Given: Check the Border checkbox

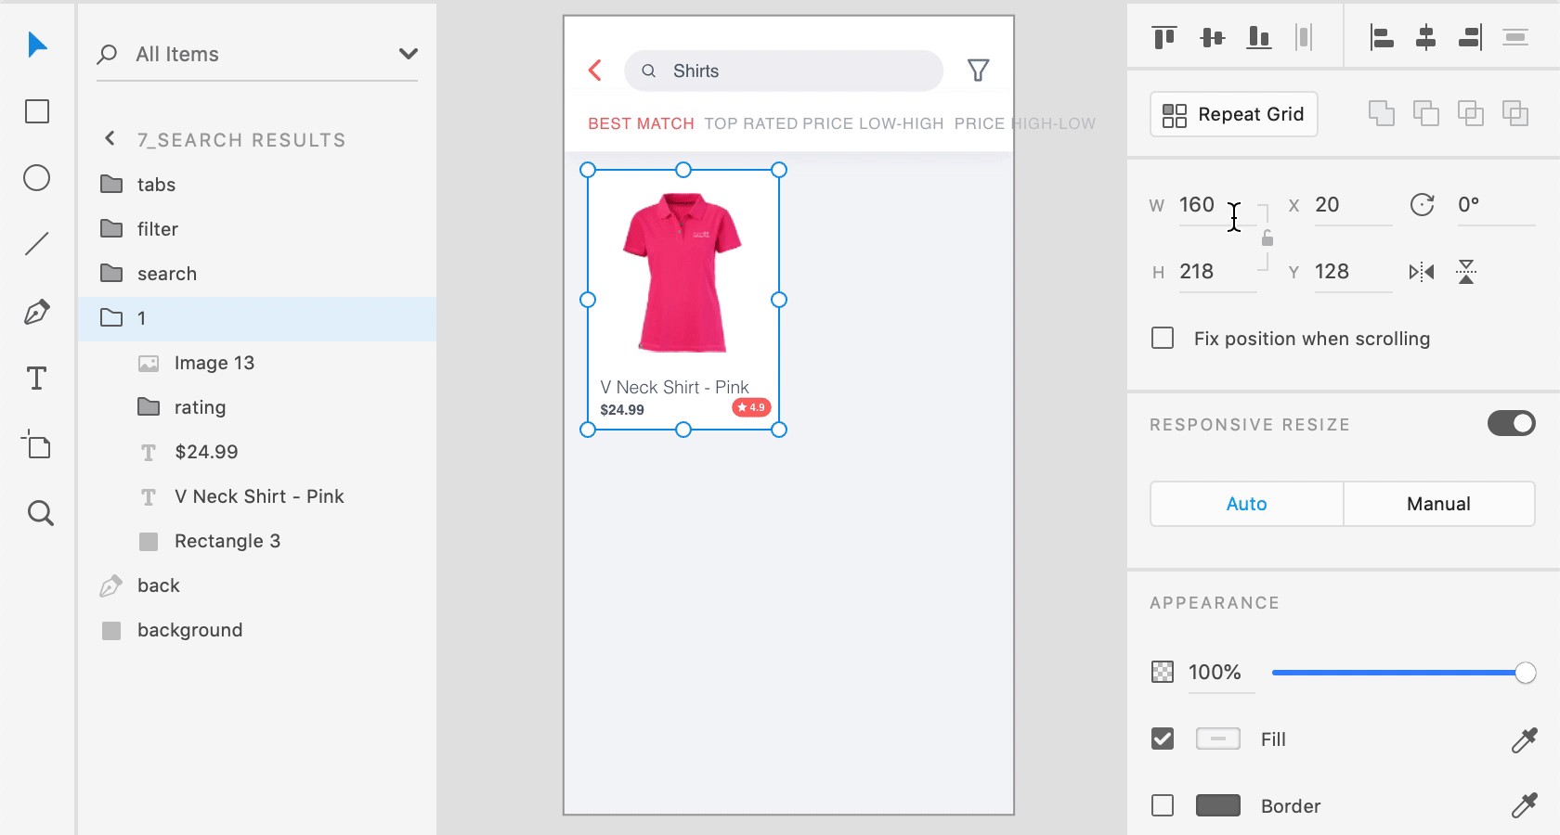Looking at the screenshot, I should point(1163,805).
